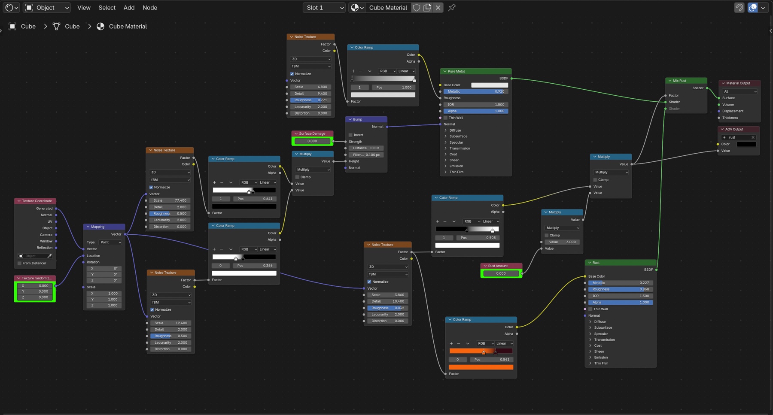Click the minus icon on Color Ramp with Pos 0.366

click(x=222, y=249)
